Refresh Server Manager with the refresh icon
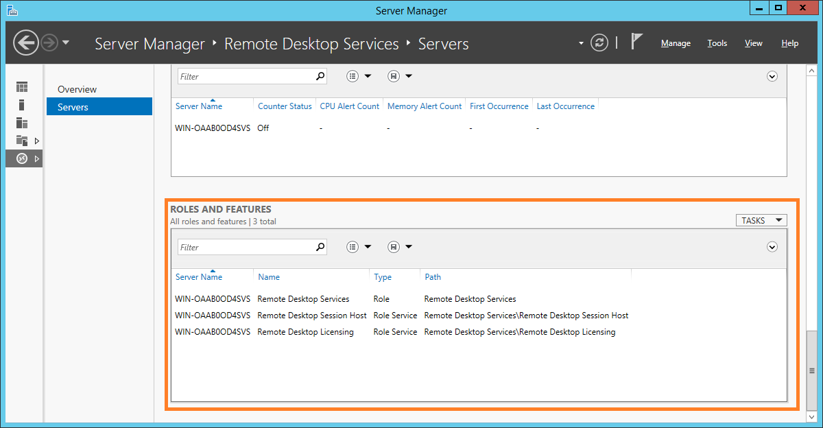 [599, 43]
